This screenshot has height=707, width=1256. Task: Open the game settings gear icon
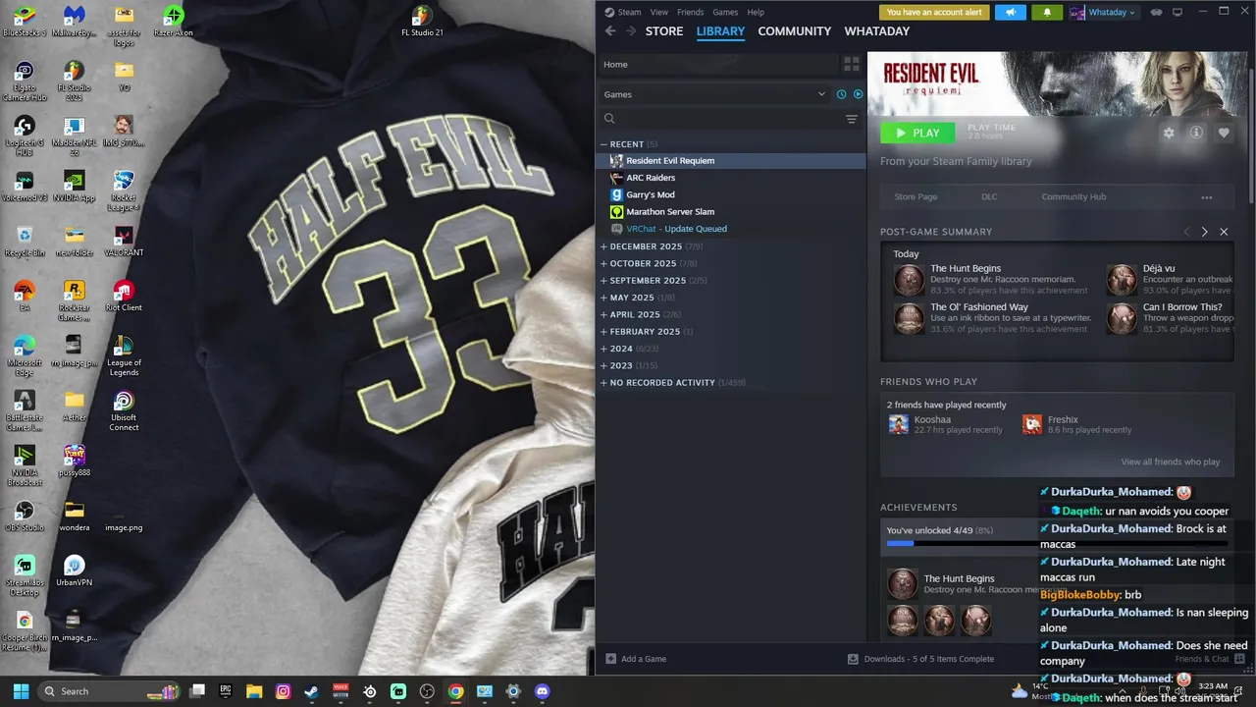click(1169, 133)
